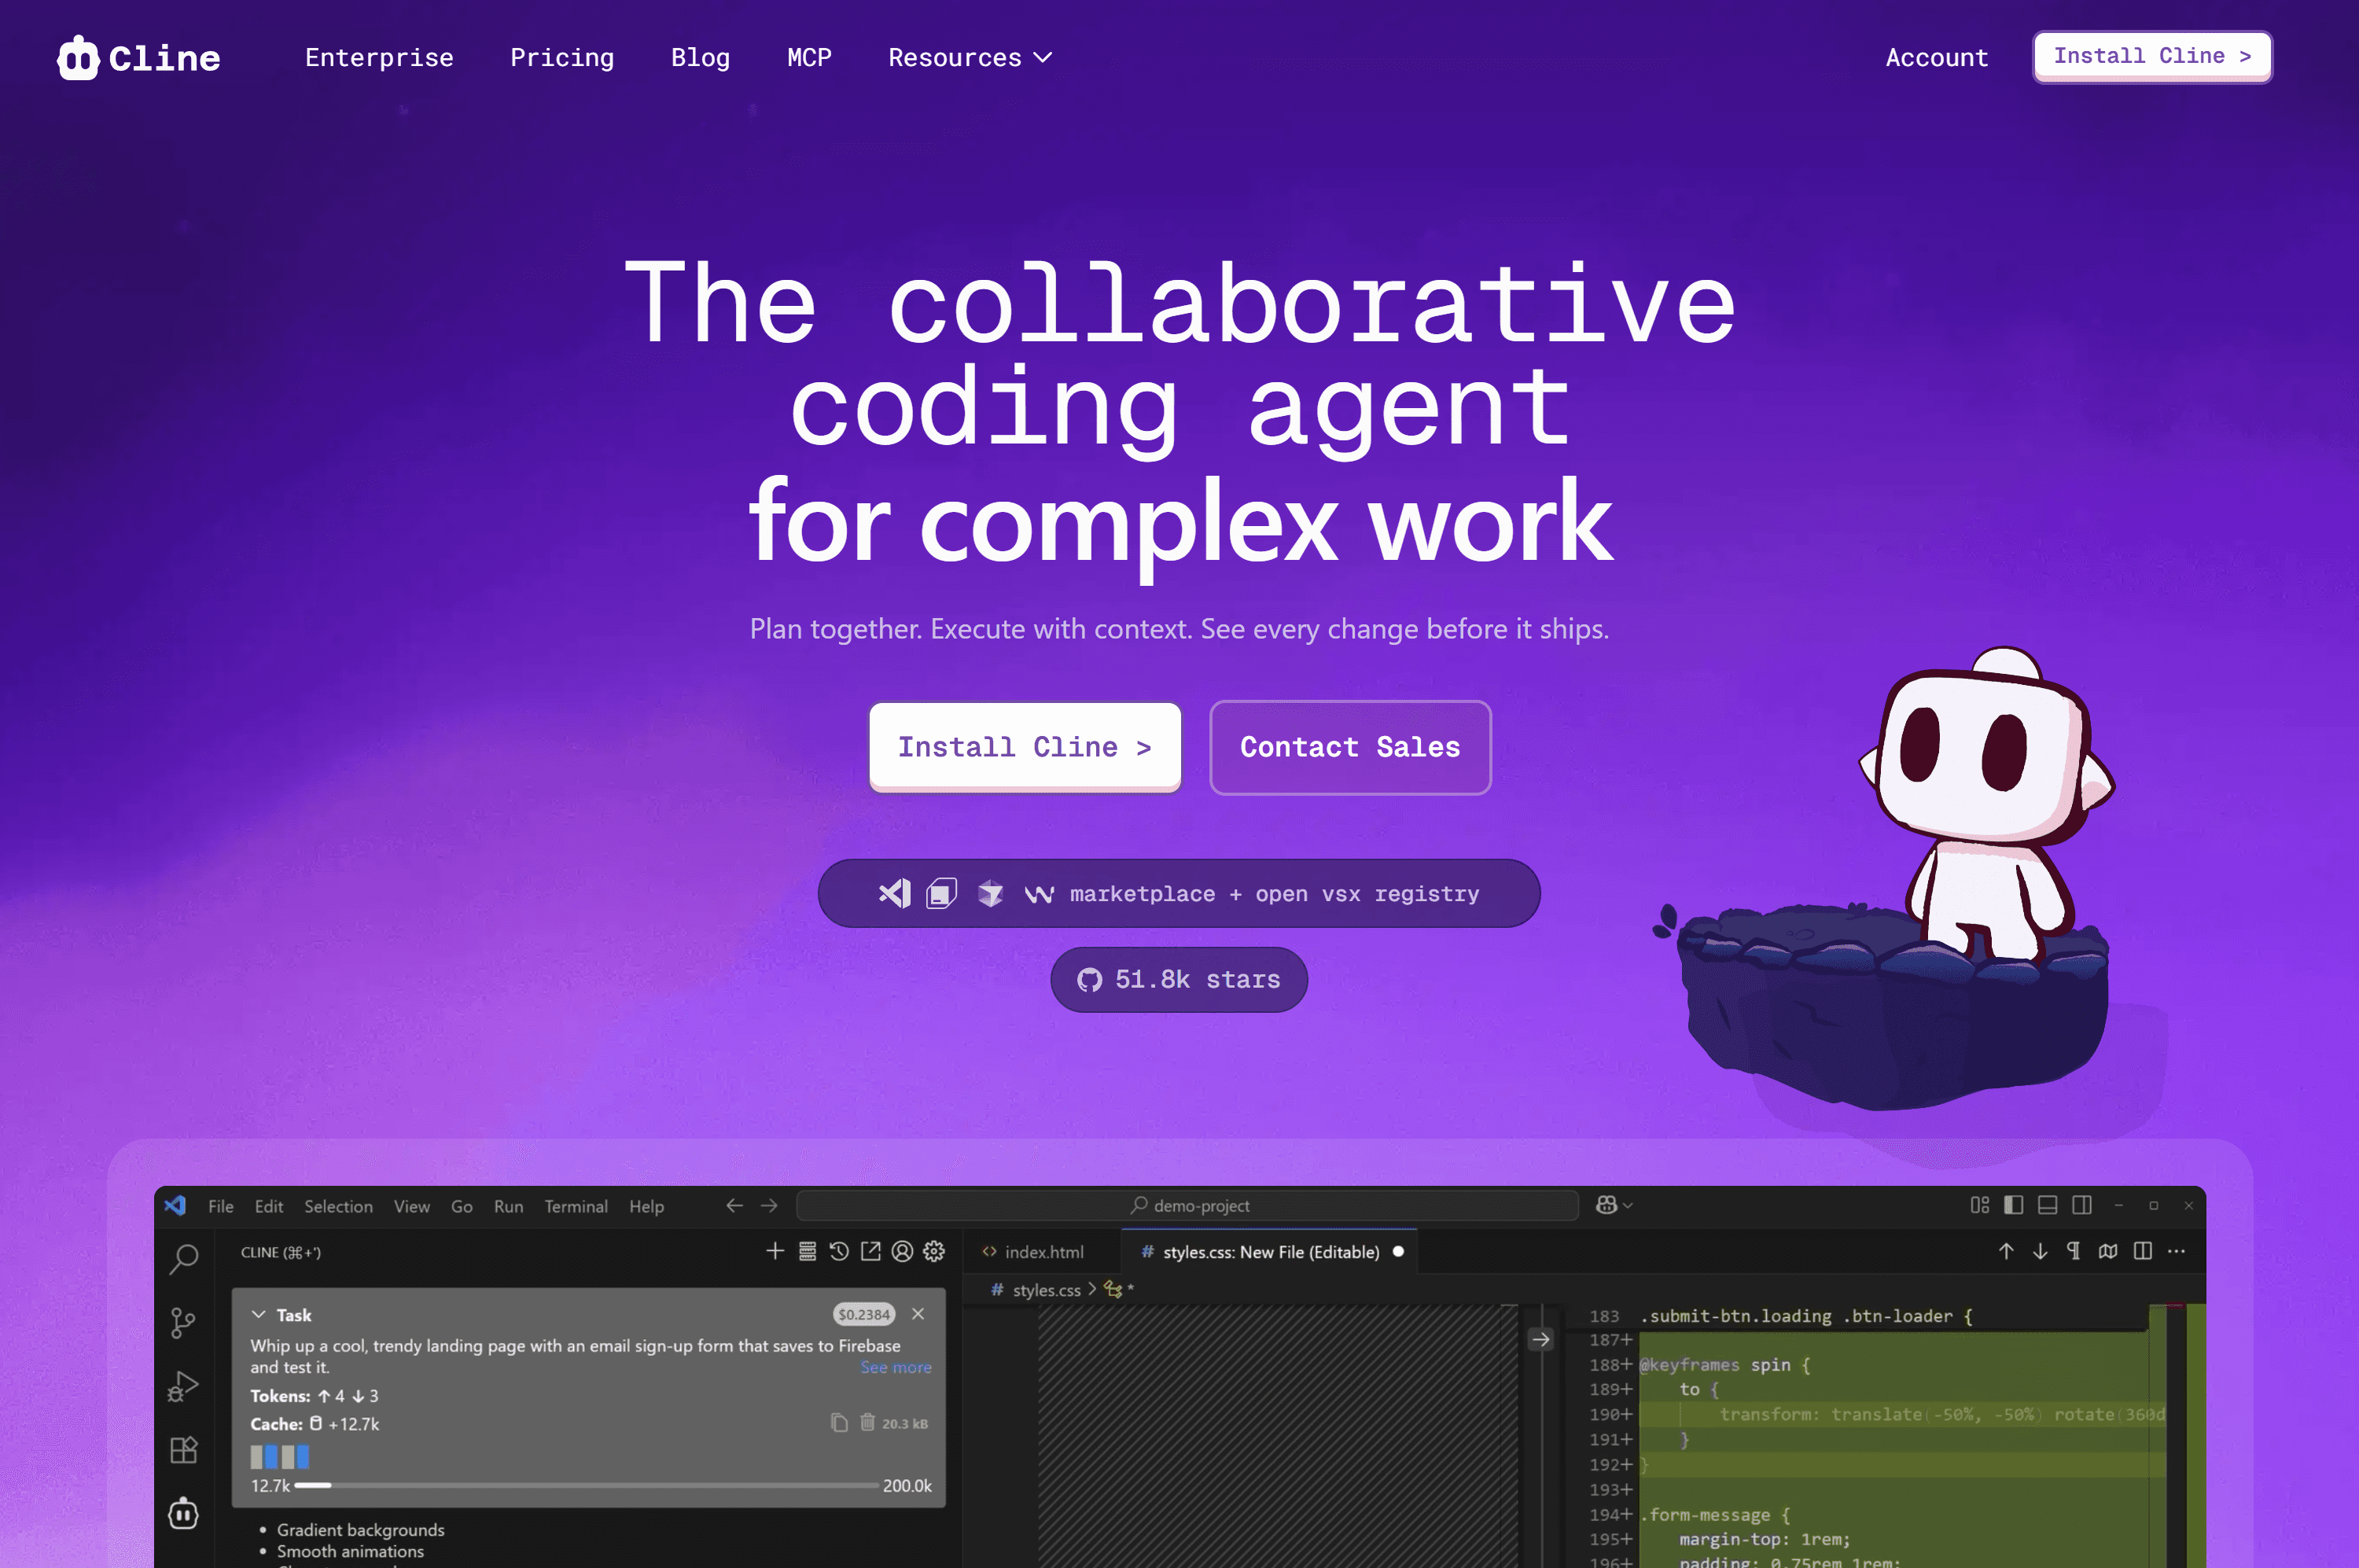Open the Cline robot icon in activity bar
The width and height of the screenshot is (2359, 1568).
pyautogui.click(x=183, y=1513)
